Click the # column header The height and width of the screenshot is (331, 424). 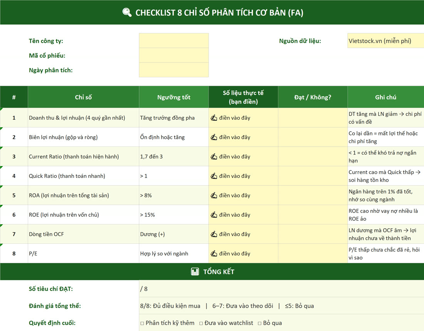[x=14, y=97]
